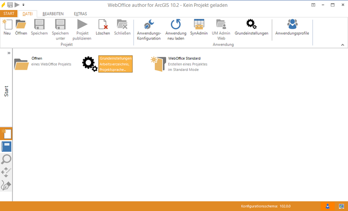This screenshot has width=348, height=211.
Task: Open Anwendungs-Konfiguration wrench icon
Action: 149,24
